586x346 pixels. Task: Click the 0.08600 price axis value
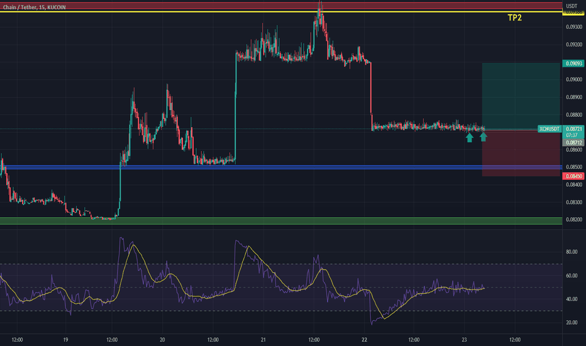573,150
